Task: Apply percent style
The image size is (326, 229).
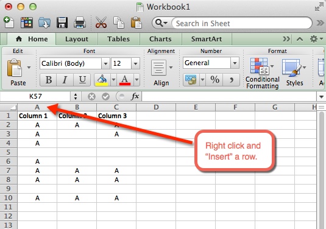Action: point(214,80)
